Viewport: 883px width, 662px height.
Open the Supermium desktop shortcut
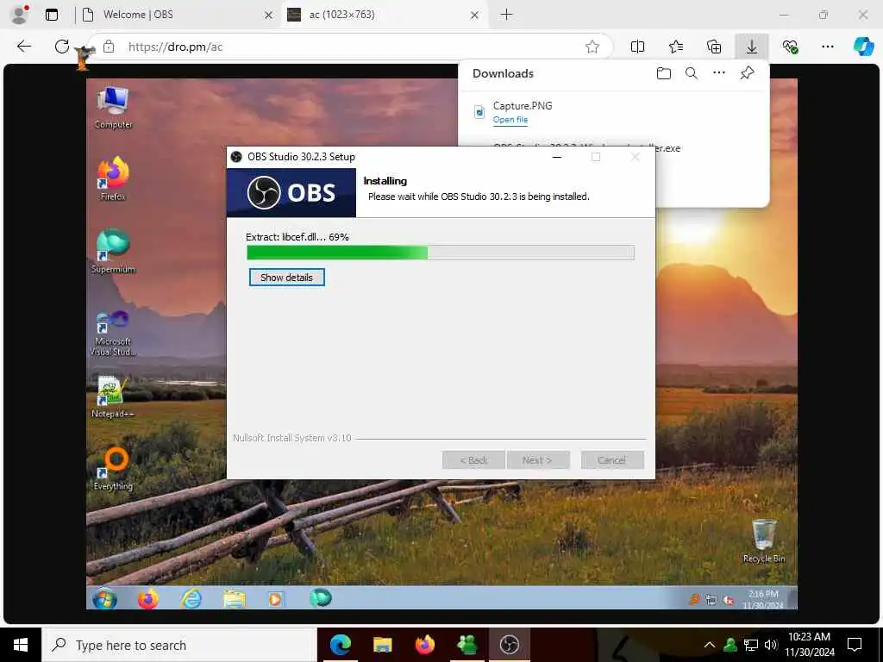tap(113, 251)
